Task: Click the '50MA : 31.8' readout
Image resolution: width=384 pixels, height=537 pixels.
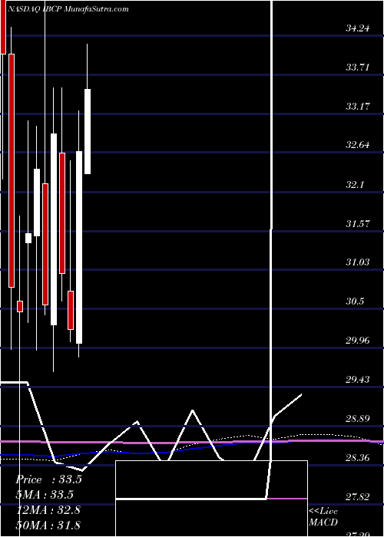Action: pyautogui.click(x=48, y=525)
